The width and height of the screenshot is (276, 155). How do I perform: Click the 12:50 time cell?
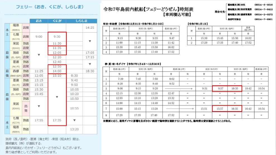point(57,66)
